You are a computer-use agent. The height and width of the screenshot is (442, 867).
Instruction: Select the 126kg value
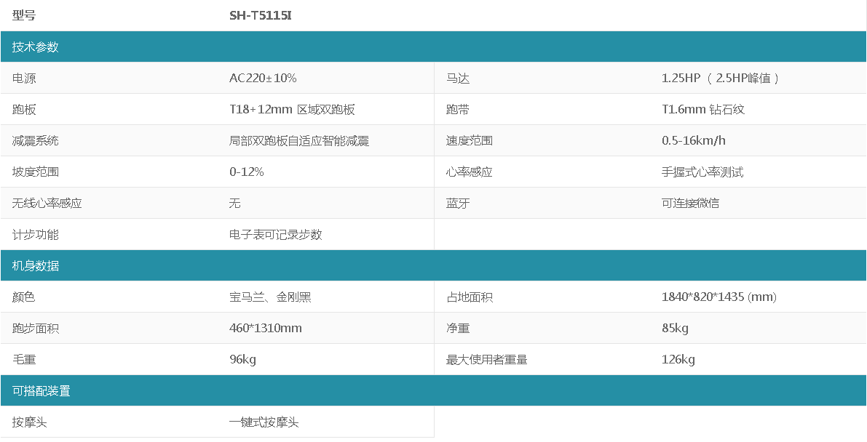[678, 360]
